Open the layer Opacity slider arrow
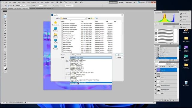Screen dimensions: 192x108 coord(175,64)
